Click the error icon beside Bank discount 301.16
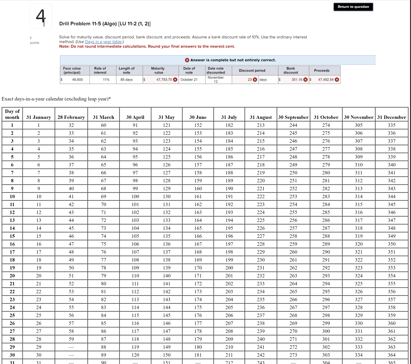411x364 pixels. pyautogui.click(x=306, y=80)
